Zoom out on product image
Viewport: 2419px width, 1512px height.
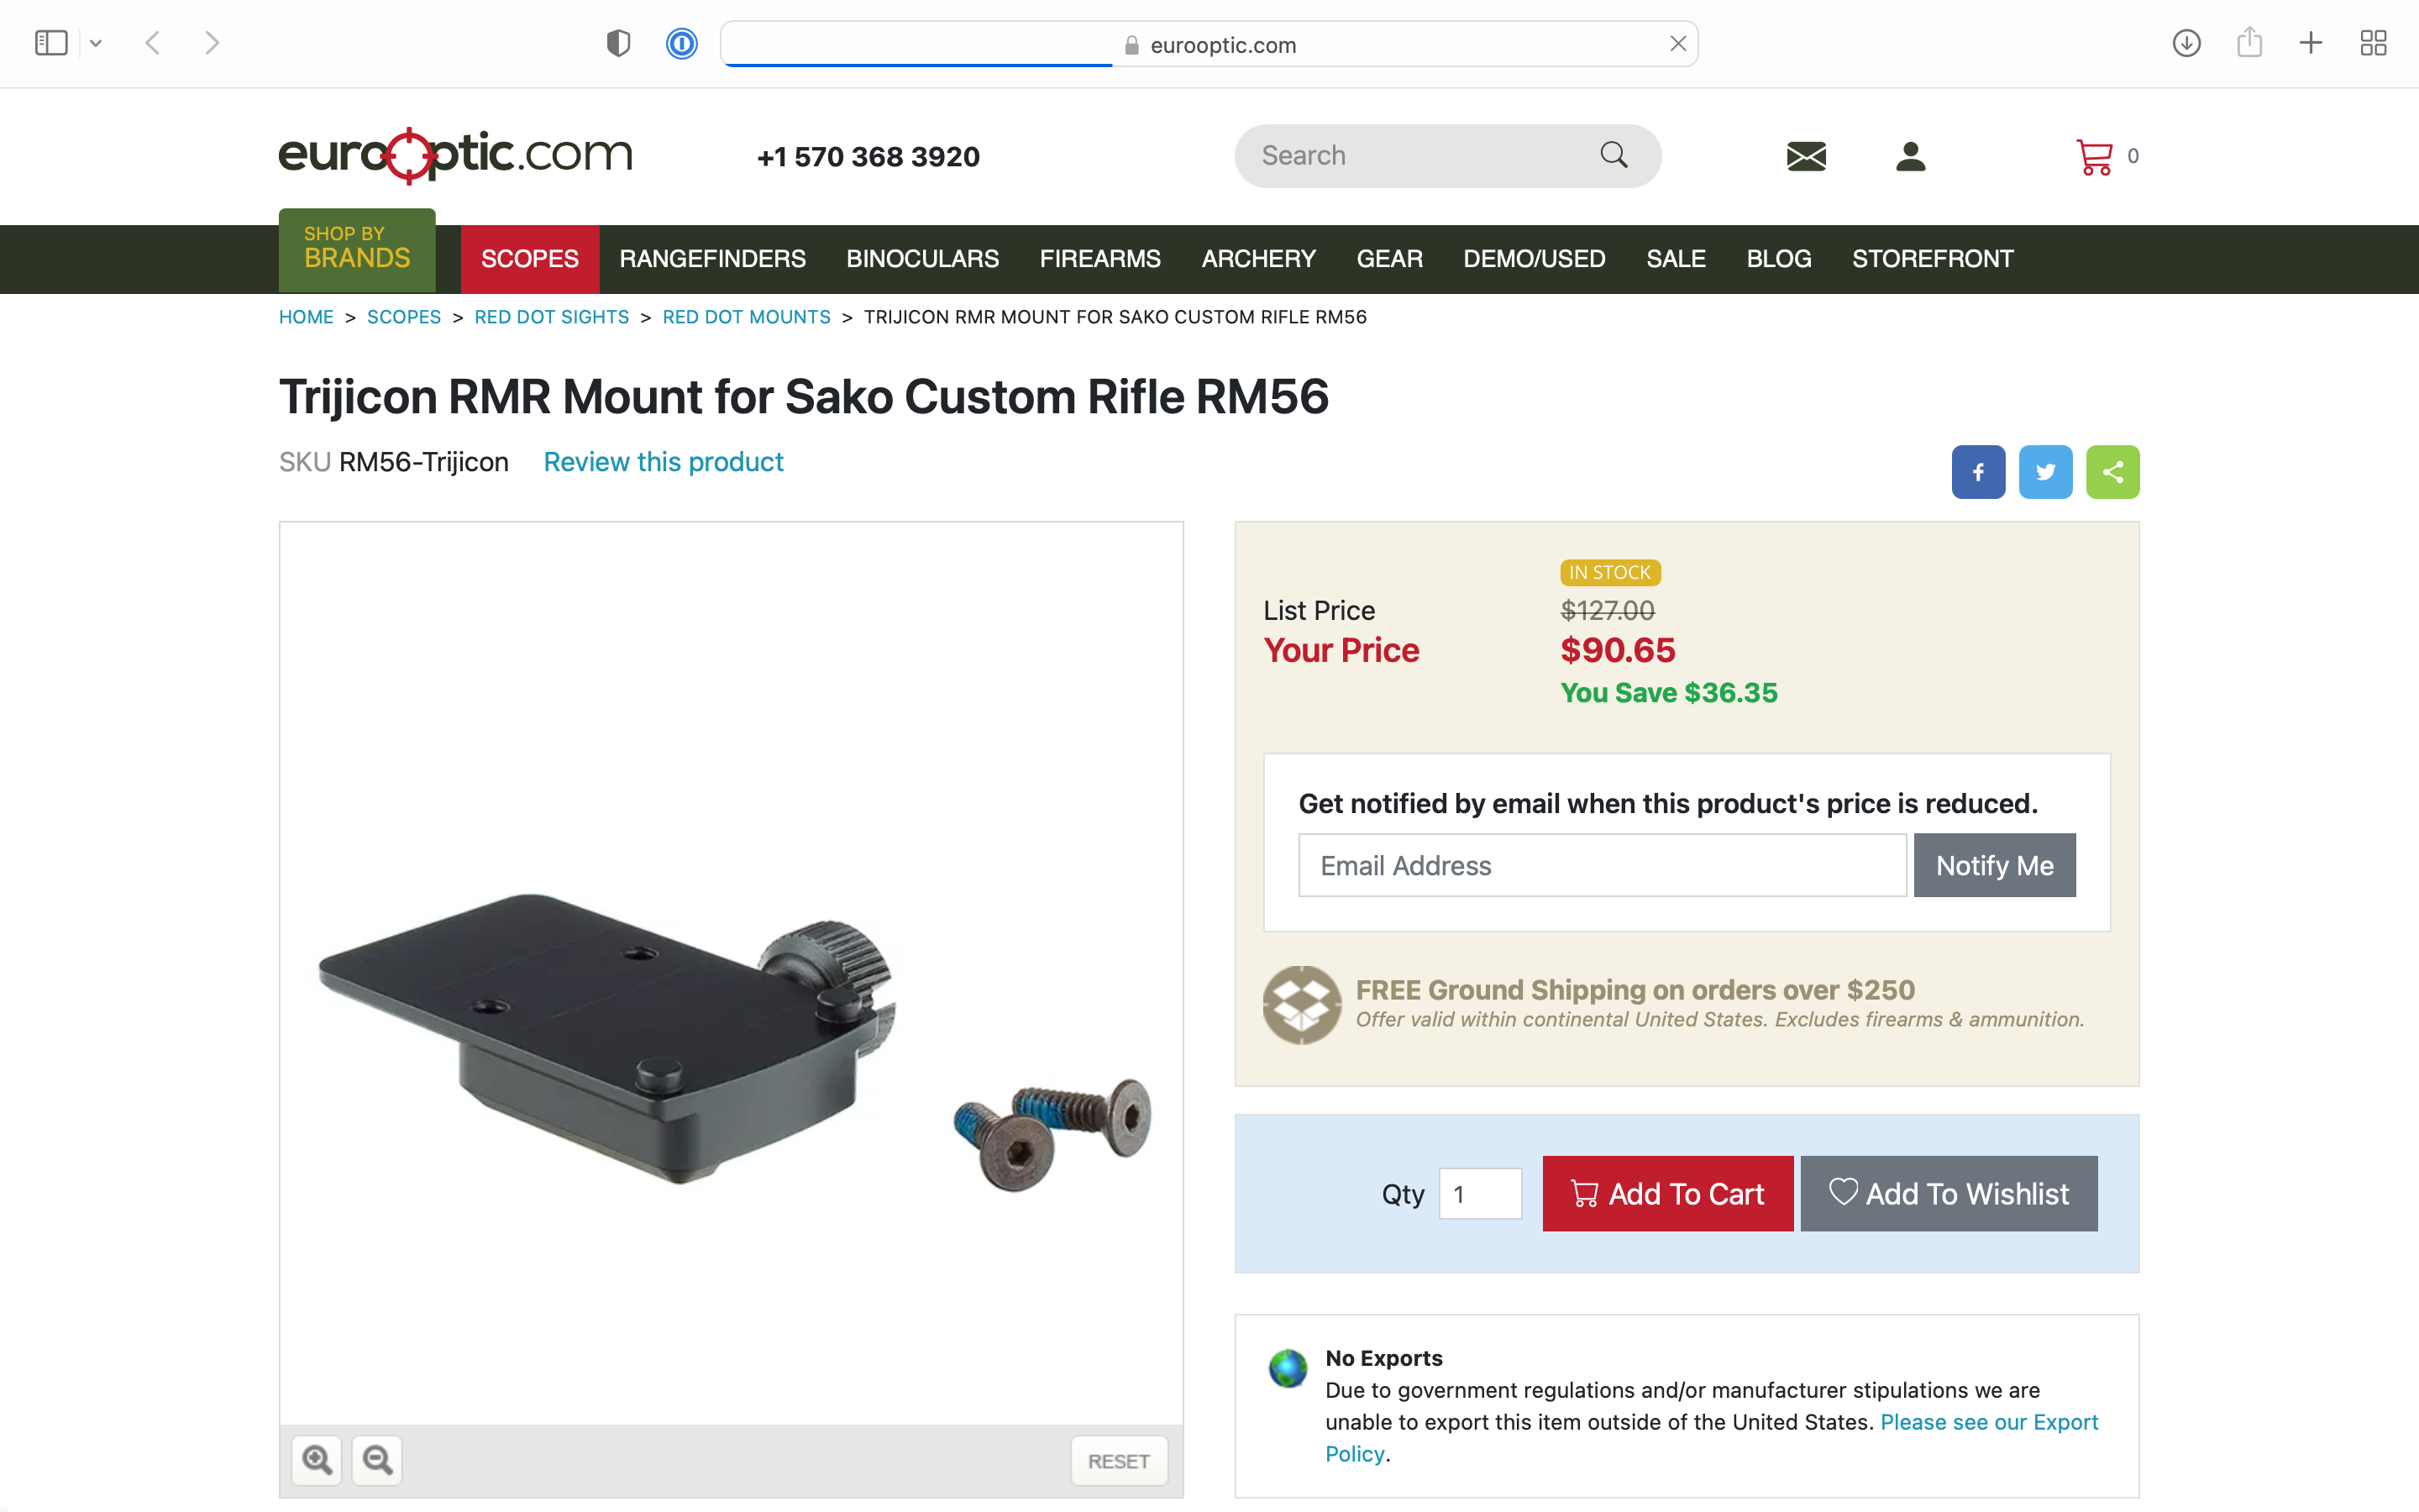(377, 1460)
